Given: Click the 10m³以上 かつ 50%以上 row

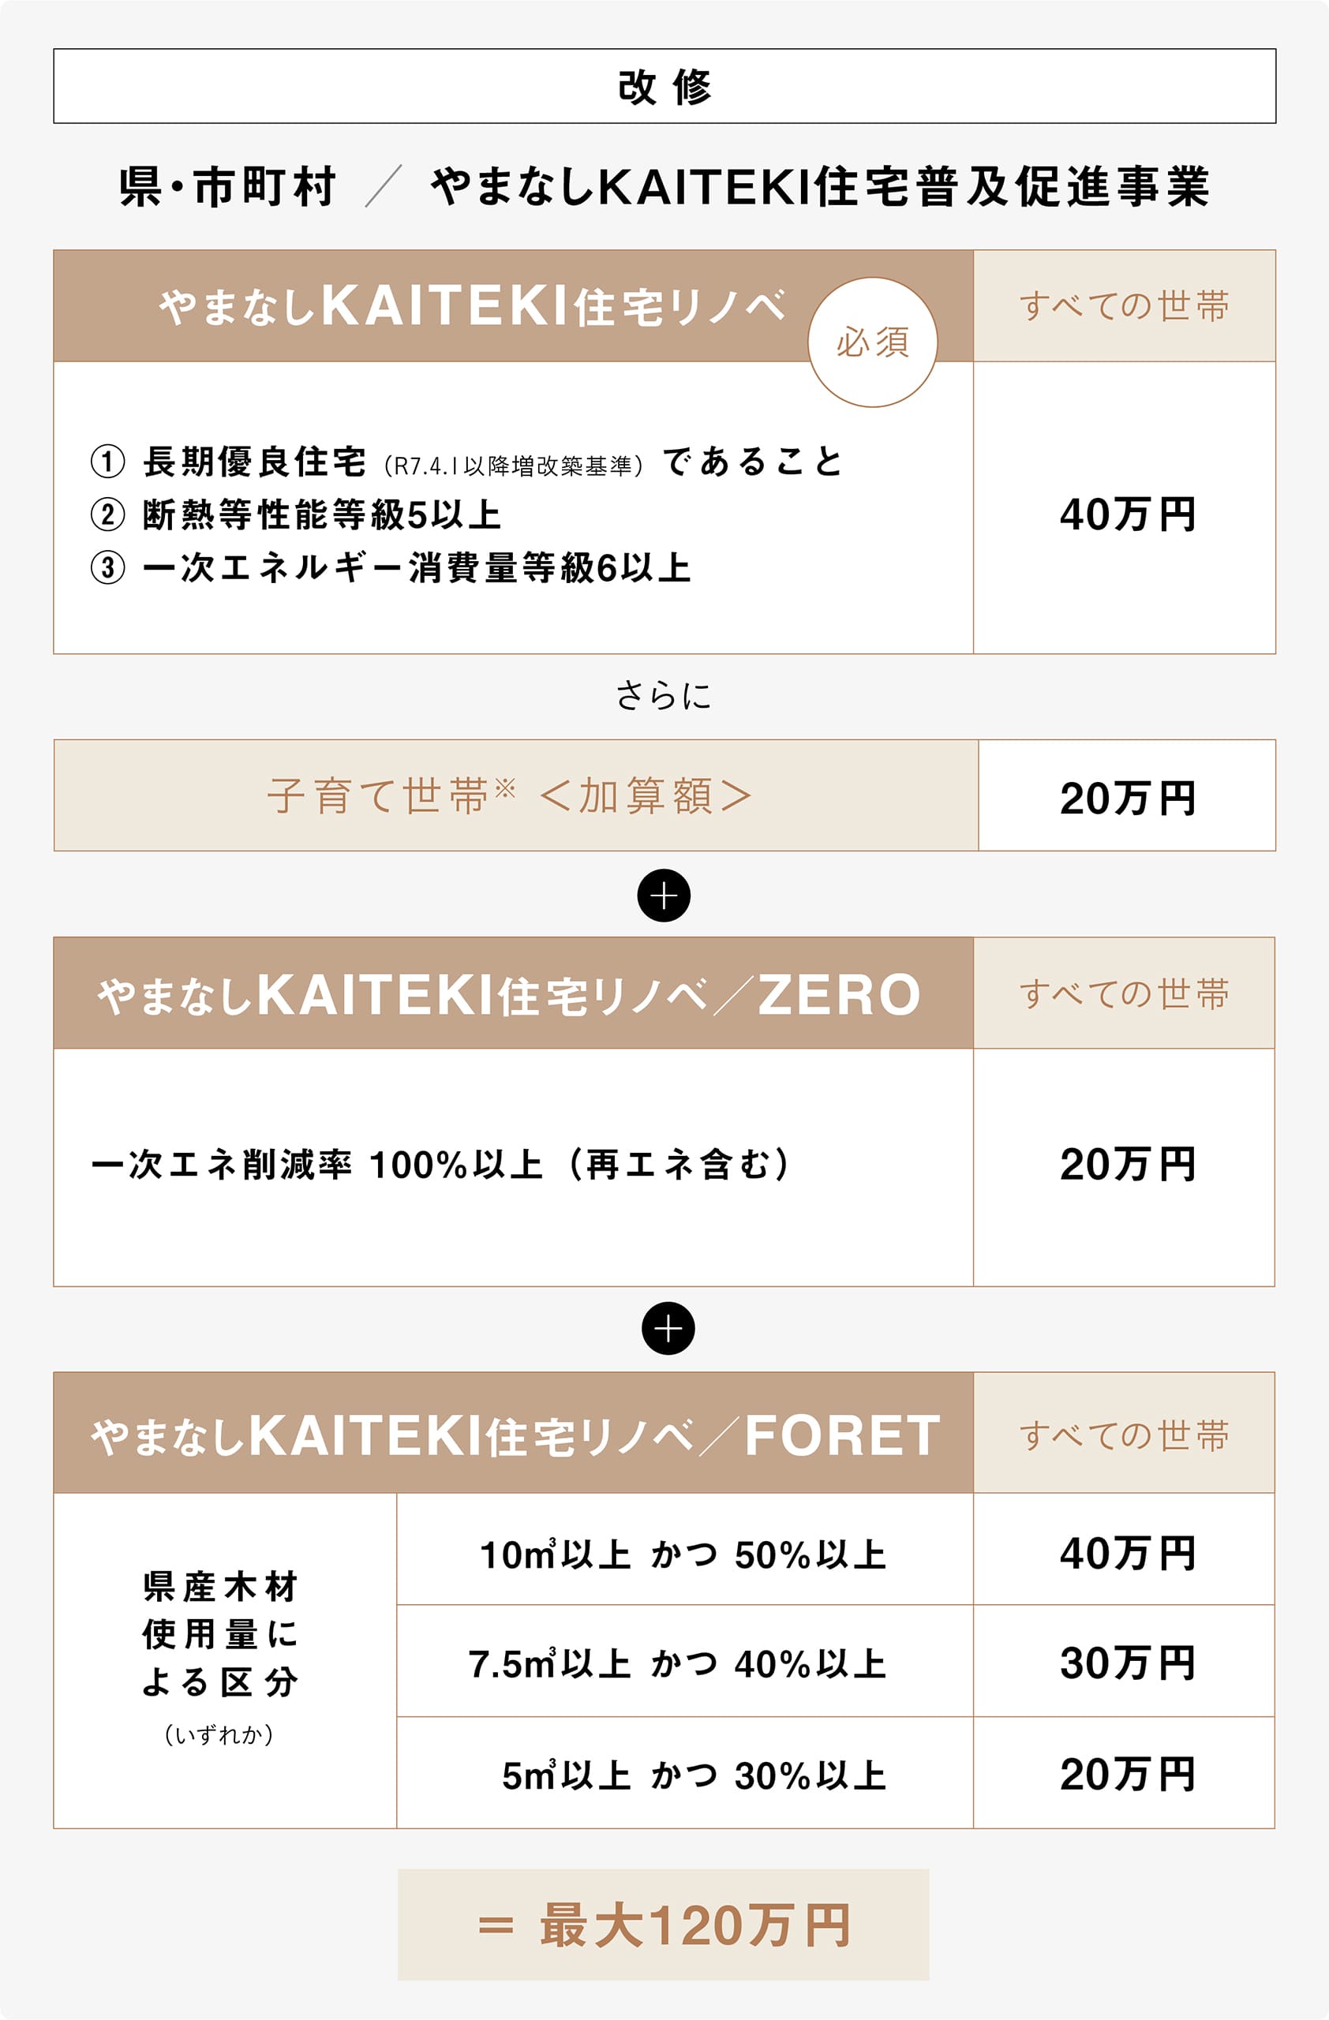Looking at the screenshot, I should [684, 1555].
